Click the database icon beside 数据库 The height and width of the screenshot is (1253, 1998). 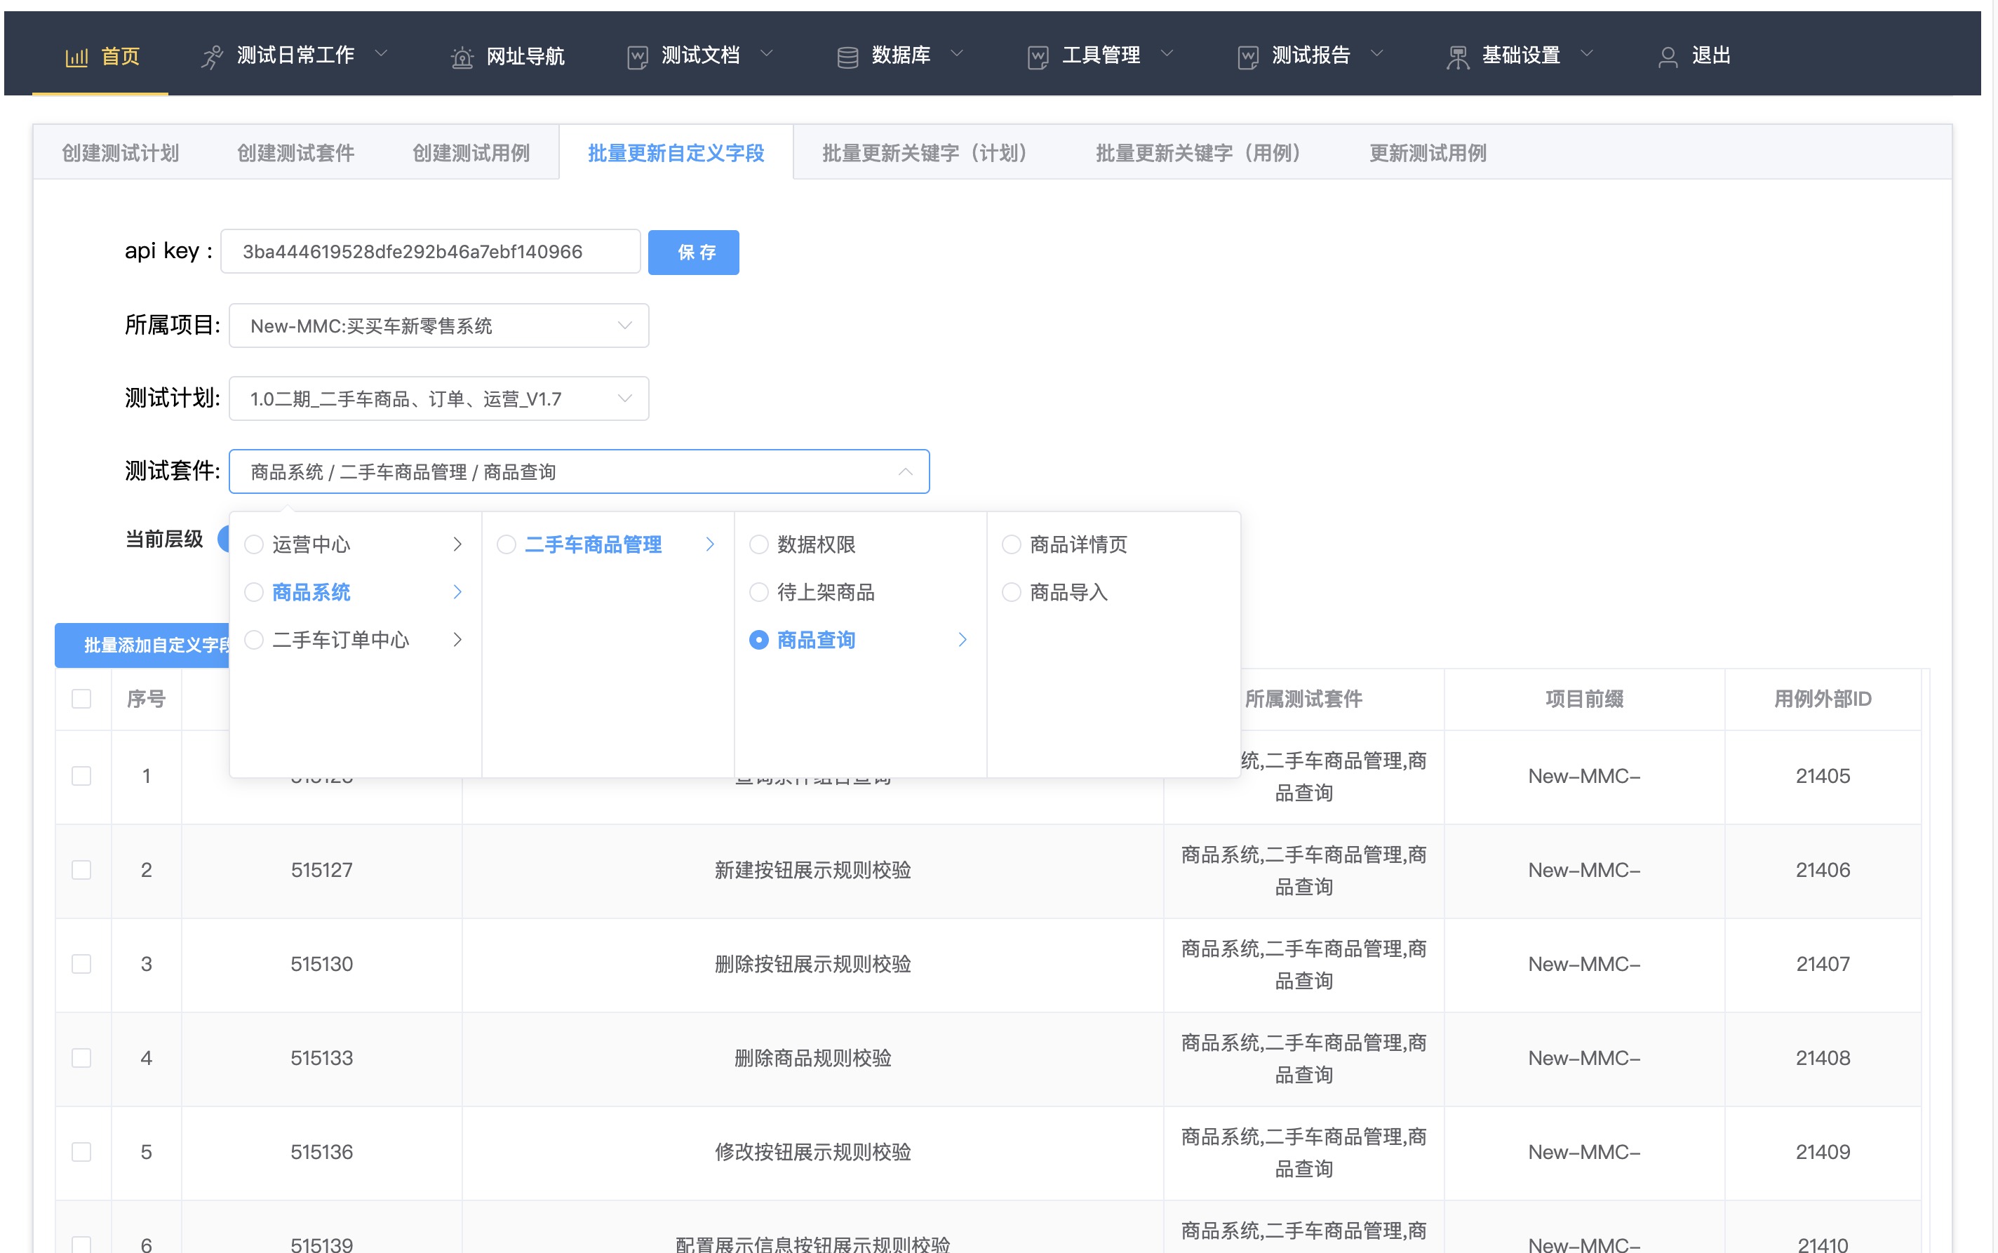click(847, 58)
